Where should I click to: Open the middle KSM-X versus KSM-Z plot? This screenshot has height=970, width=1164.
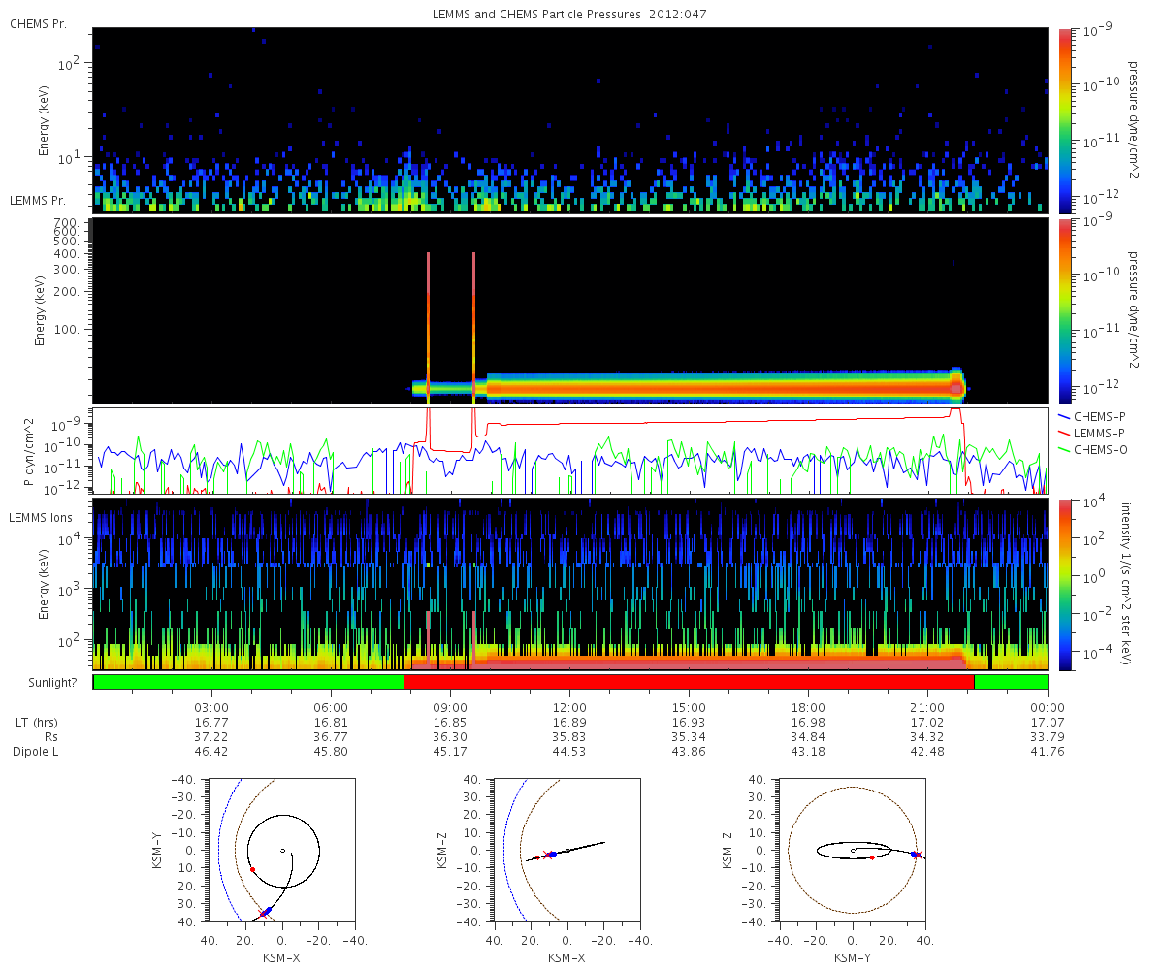tap(566, 851)
